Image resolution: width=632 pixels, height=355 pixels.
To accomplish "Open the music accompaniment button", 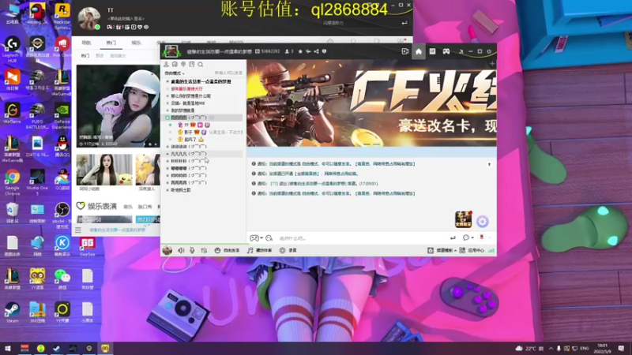I will [260, 250].
